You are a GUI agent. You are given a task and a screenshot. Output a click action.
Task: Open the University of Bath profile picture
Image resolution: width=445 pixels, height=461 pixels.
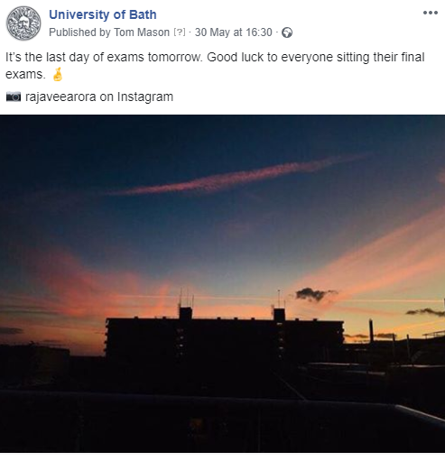pos(23,23)
